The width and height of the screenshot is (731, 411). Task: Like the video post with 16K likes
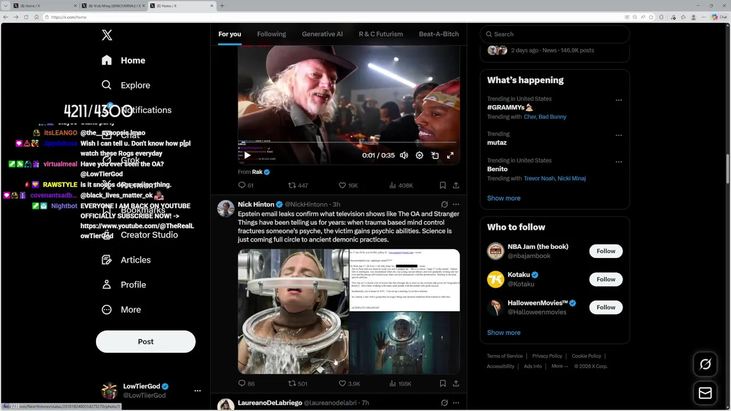click(348, 186)
